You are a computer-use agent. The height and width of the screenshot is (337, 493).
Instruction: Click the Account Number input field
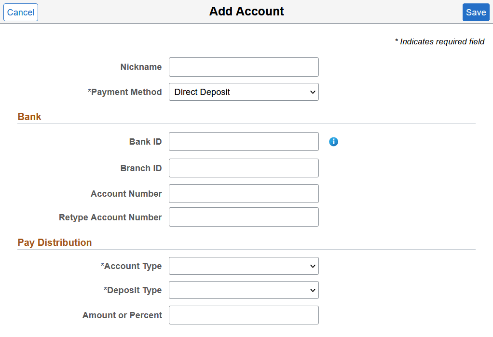244,193
